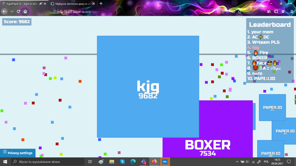Mute the AgarPaper.io tab audio
This screenshot has height=166, width=296.
pos(41,4)
